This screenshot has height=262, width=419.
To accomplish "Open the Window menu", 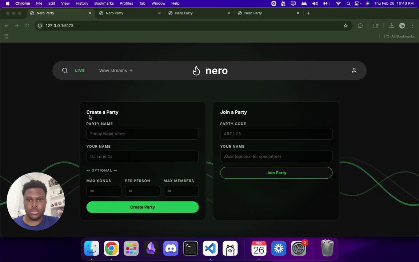I will [x=158, y=4].
